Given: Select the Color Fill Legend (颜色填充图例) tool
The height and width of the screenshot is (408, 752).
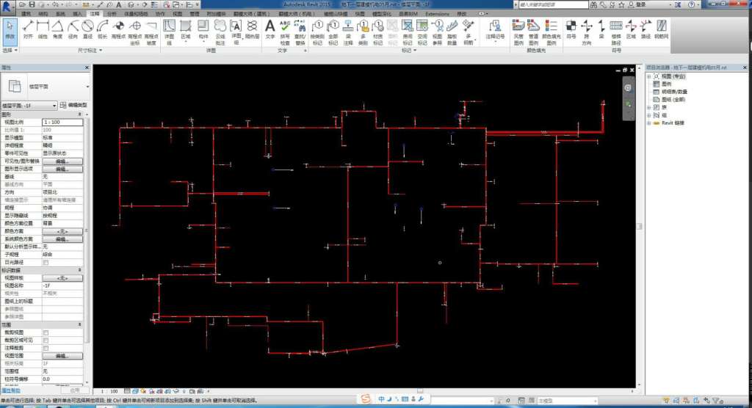Looking at the screenshot, I should point(551,32).
